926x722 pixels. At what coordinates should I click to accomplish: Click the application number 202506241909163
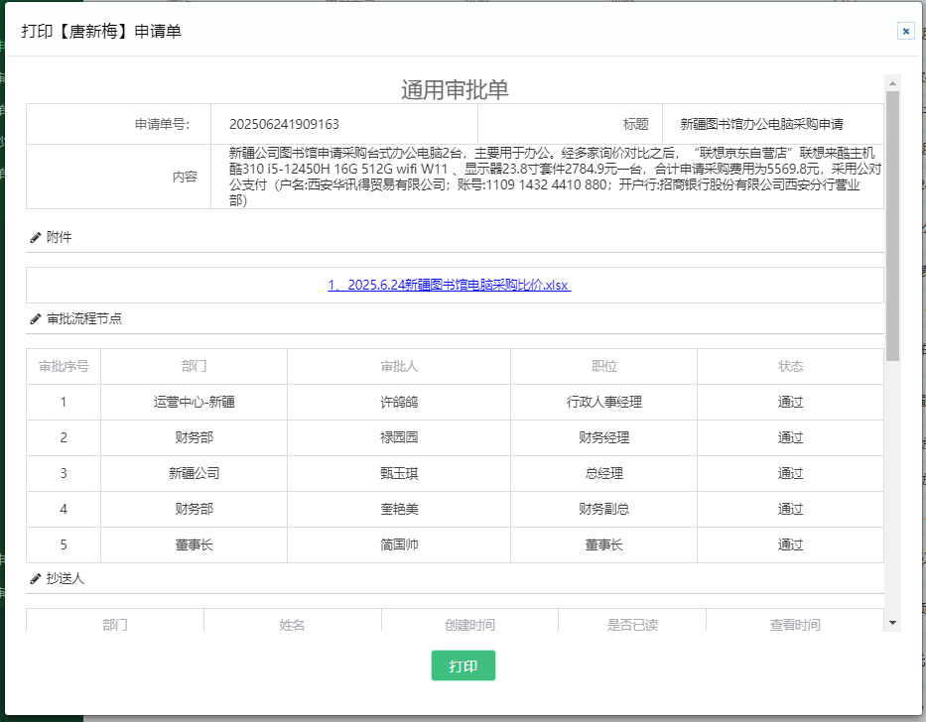tap(284, 124)
